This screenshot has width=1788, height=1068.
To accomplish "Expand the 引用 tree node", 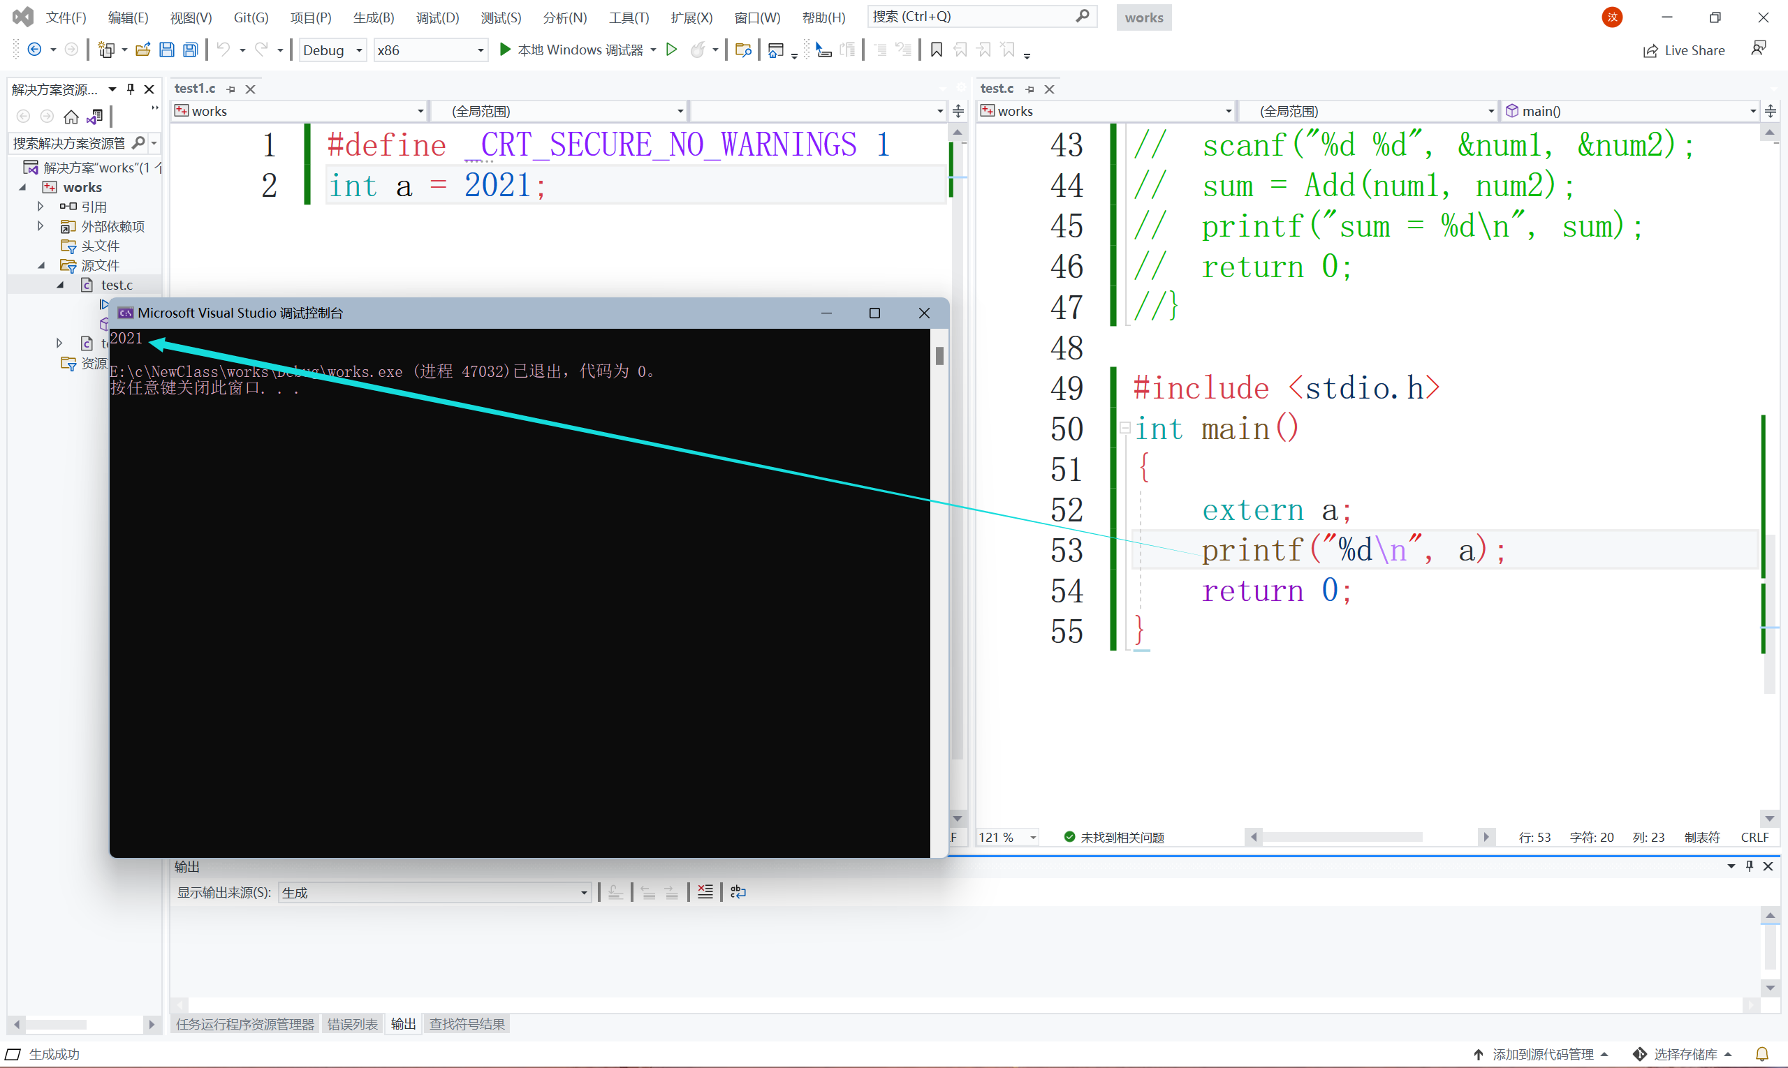I will point(41,207).
